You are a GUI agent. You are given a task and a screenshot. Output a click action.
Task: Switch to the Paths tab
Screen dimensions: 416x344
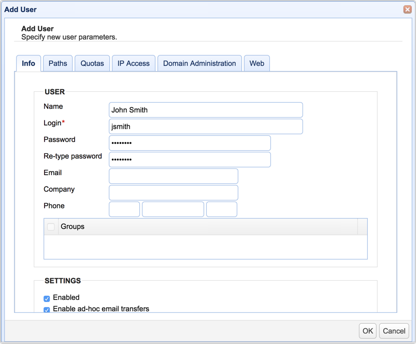[58, 63]
